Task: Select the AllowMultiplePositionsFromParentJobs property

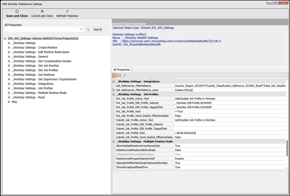Action: [138, 146]
